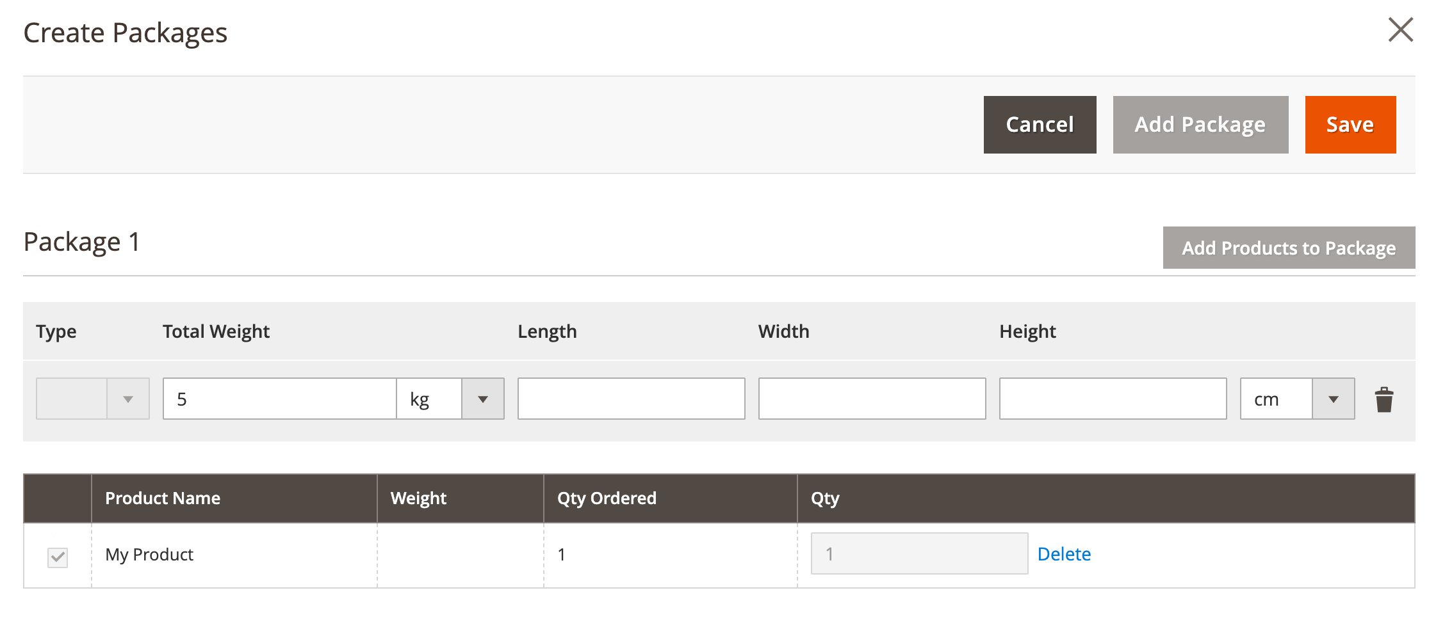
Task: Click the Qty Ordered column header
Action: click(x=607, y=498)
